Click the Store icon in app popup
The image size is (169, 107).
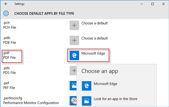pos(86,101)
